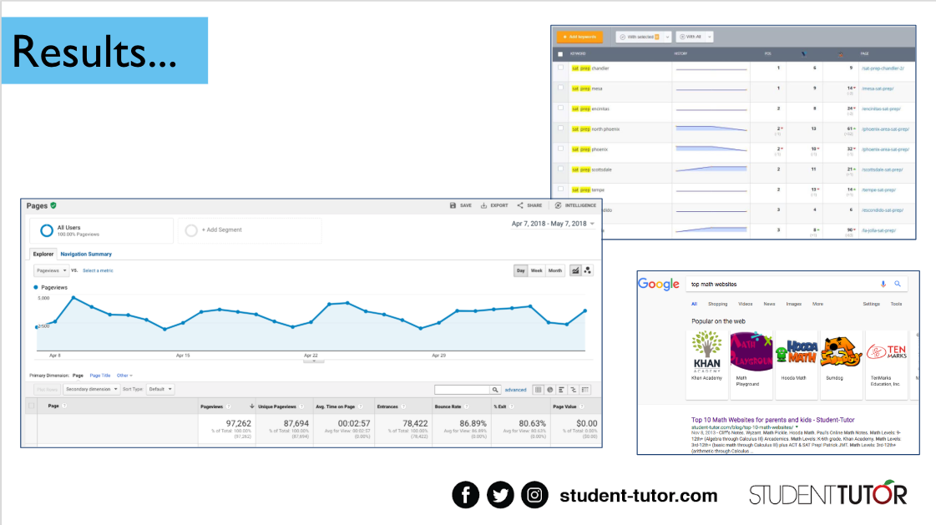Image resolution: width=936 pixels, height=525 pixels.
Task: Toggle the Analytics table select-all checkbox
Action: tap(32, 406)
